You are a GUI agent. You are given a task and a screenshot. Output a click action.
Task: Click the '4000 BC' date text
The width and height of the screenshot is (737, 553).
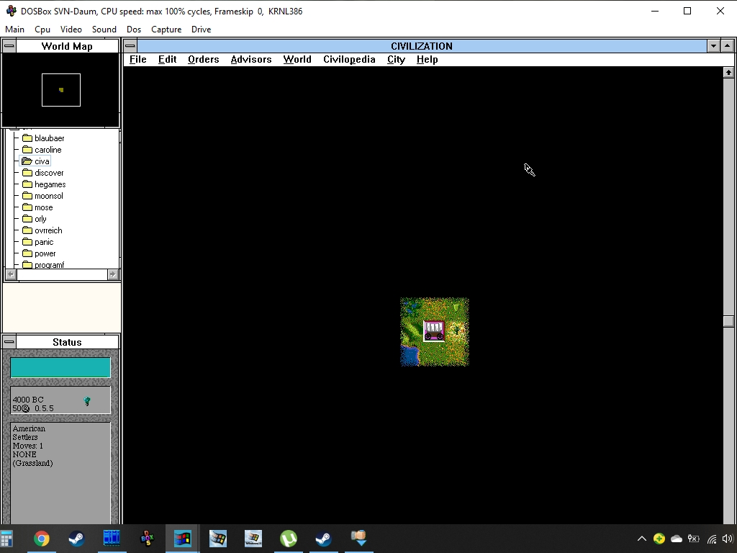[28, 399]
